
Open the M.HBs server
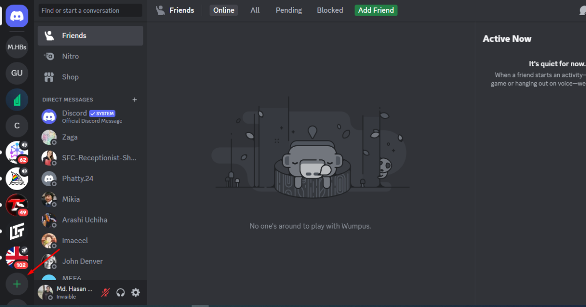[17, 47]
